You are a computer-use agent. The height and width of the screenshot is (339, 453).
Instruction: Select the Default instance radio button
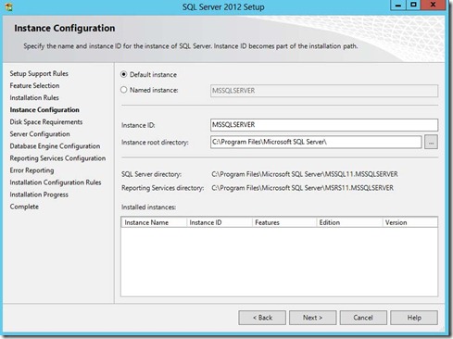pos(124,74)
